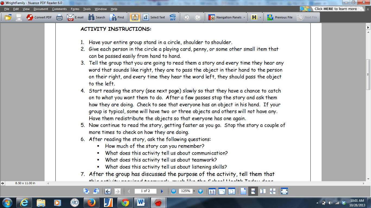Click the network signal tray icon

(337, 203)
